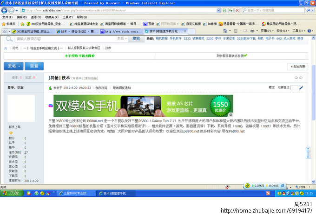Click the Windows 开始 start button

pos(11,193)
